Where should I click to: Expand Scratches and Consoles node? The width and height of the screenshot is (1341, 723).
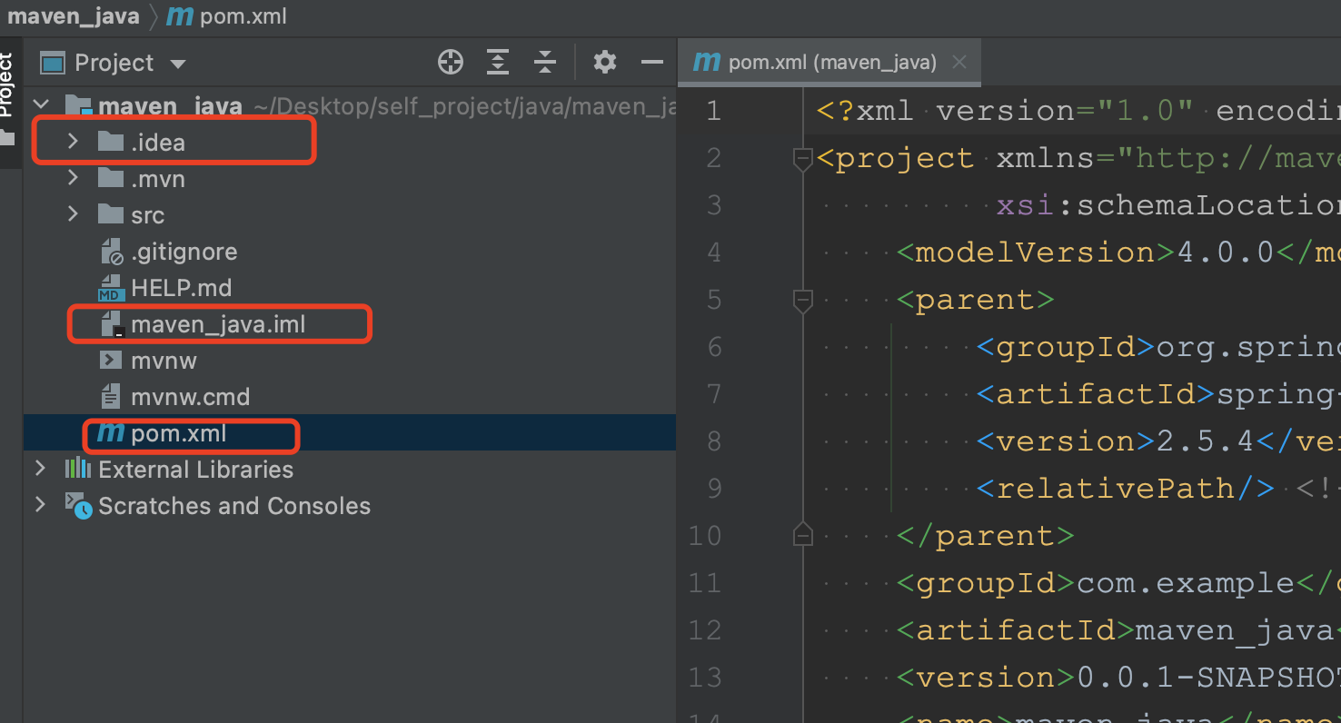point(40,505)
